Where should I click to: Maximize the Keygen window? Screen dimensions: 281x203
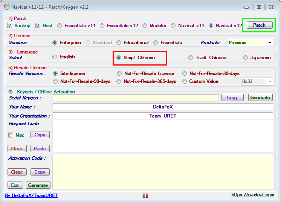pyautogui.click(x=259, y=7)
